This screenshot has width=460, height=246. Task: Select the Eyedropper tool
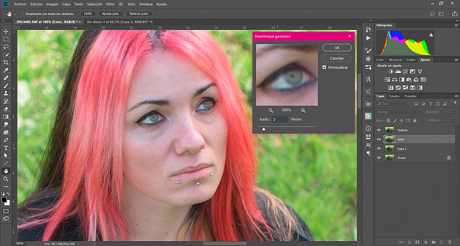(6, 70)
